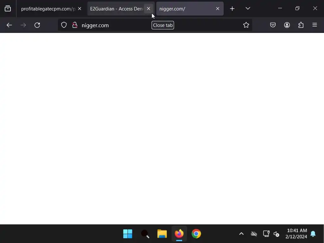
Task: Show connection not secure lock info
Action: point(75,25)
